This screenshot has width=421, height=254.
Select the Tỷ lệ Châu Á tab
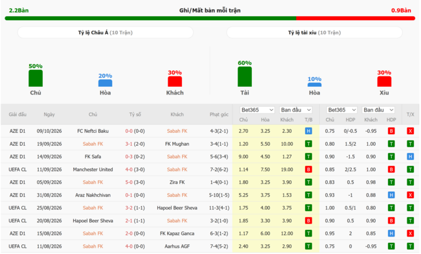(x=105, y=32)
